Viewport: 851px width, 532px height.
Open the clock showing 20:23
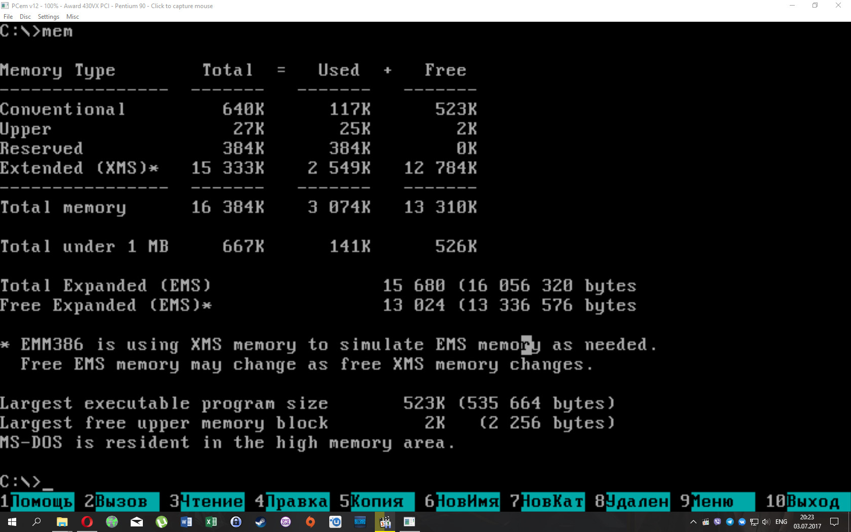(807, 522)
